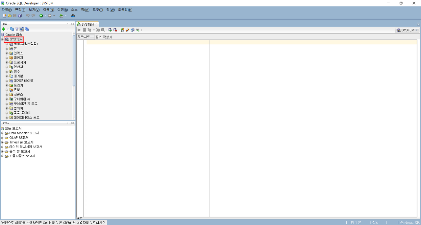
Task: Click the Run Statement play icon
Action: coord(79,30)
